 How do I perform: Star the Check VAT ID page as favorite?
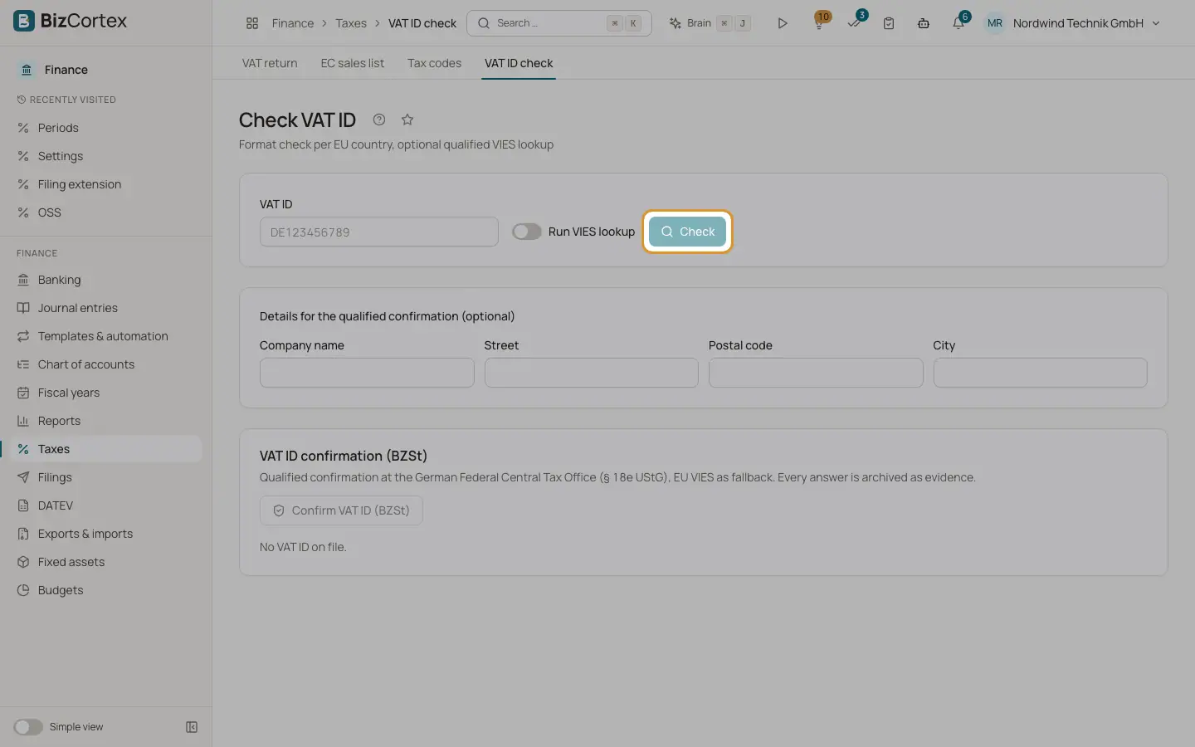[407, 120]
